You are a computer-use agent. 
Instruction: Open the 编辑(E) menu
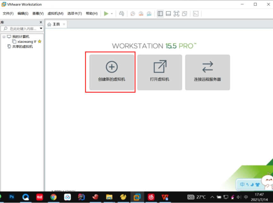(23, 13)
